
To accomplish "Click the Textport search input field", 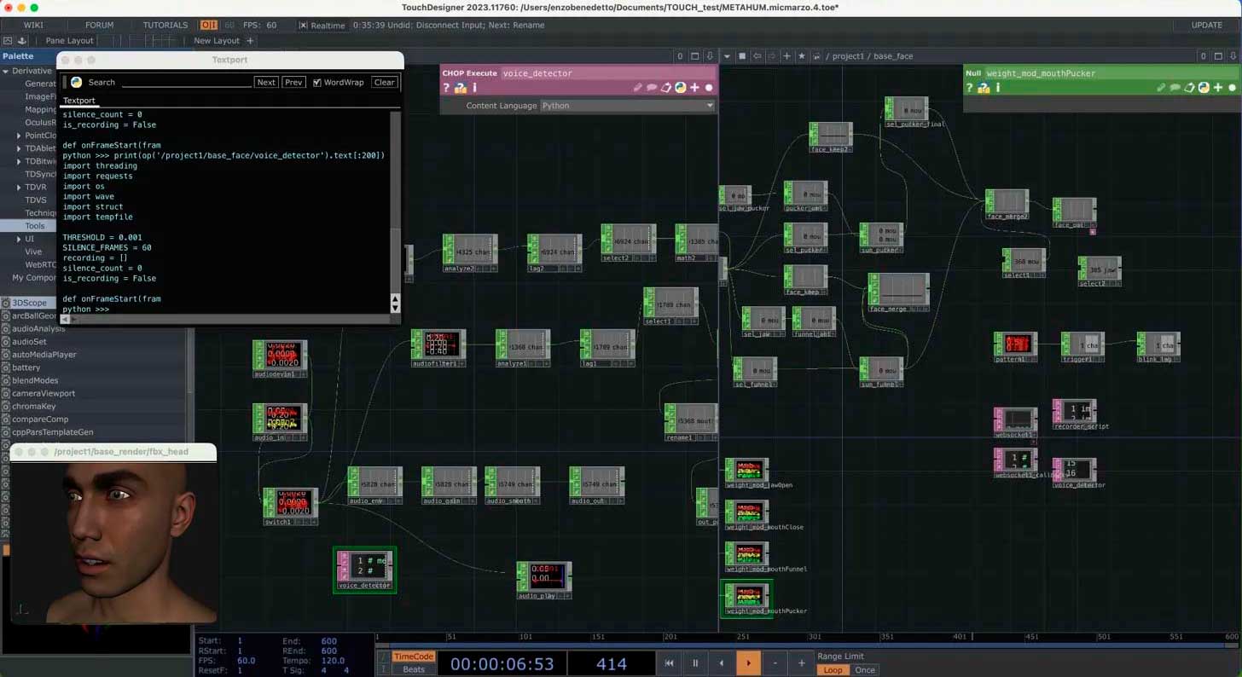I will coord(187,83).
